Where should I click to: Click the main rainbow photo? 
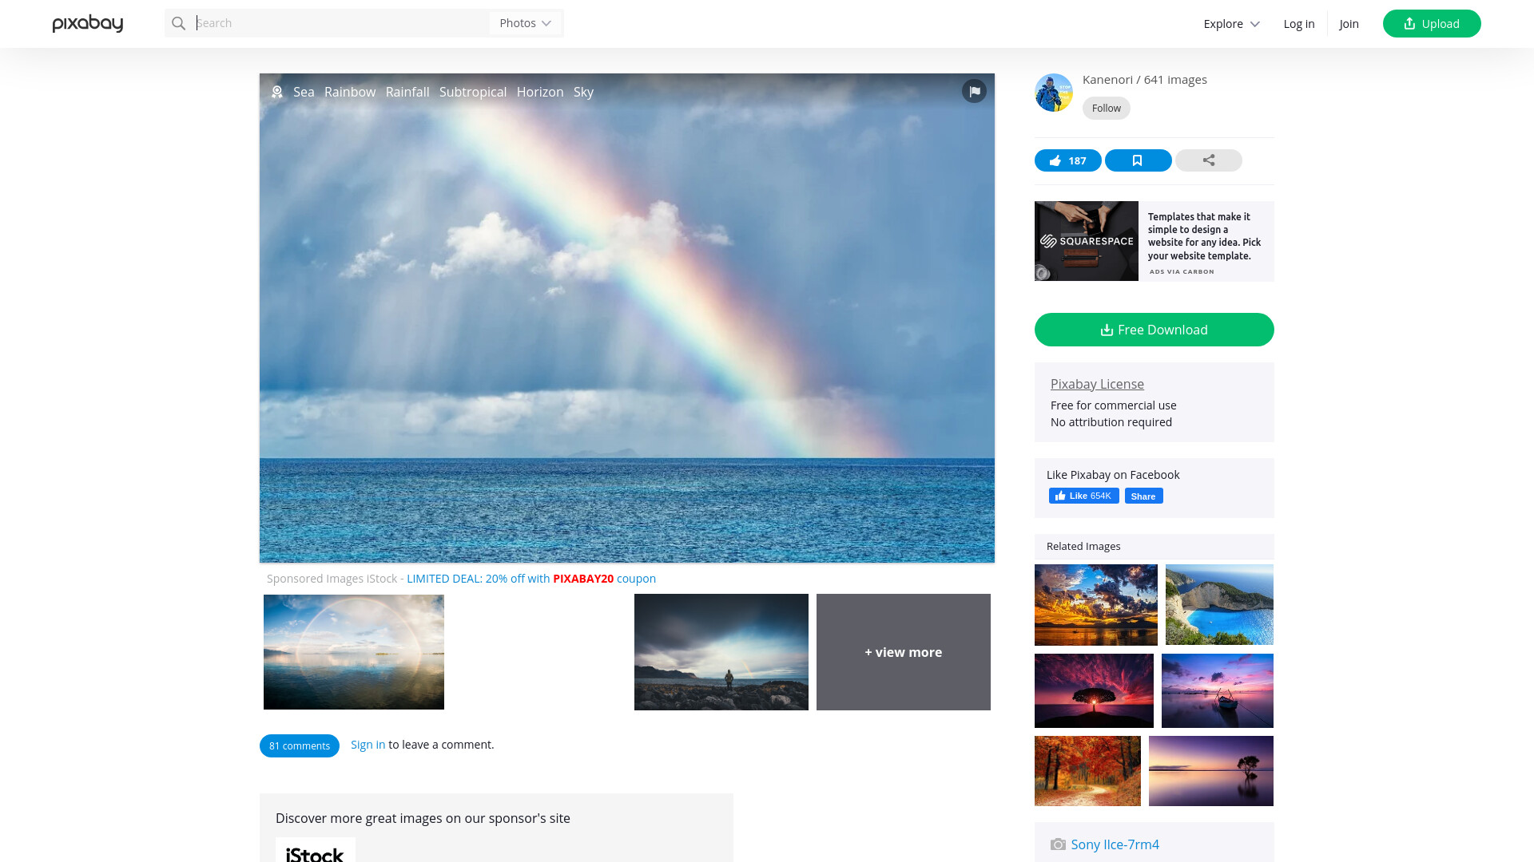click(627, 319)
